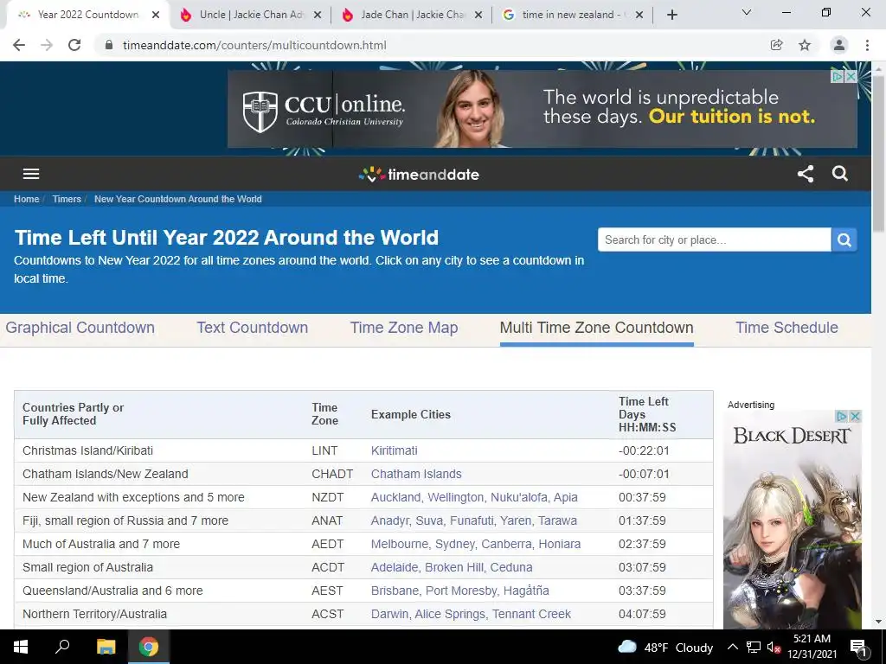Open Suva city link
Image resolution: width=886 pixels, height=664 pixels.
(428, 520)
